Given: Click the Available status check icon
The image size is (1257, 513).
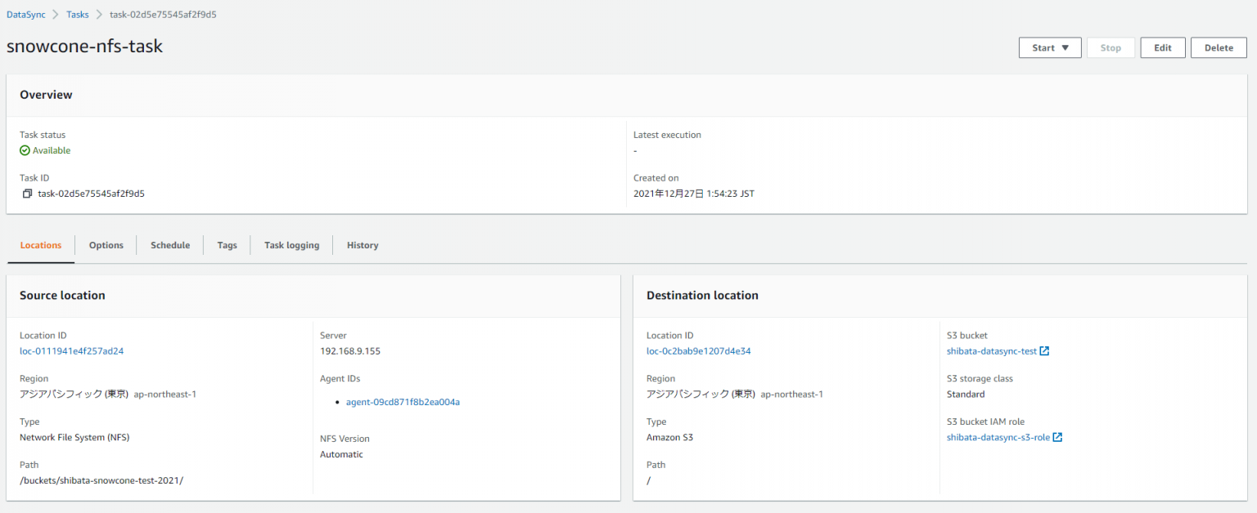Looking at the screenshot, I should pos(24,150).
